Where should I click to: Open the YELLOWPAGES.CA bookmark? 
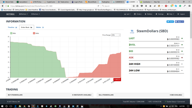(121, 10)
